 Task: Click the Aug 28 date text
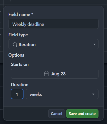tap(58, 74)
